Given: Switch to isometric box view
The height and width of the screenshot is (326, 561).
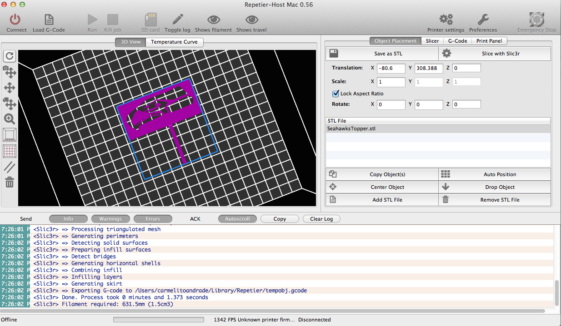Looking at the screenshot, I should pyautogui.click(x=10, y=135).
